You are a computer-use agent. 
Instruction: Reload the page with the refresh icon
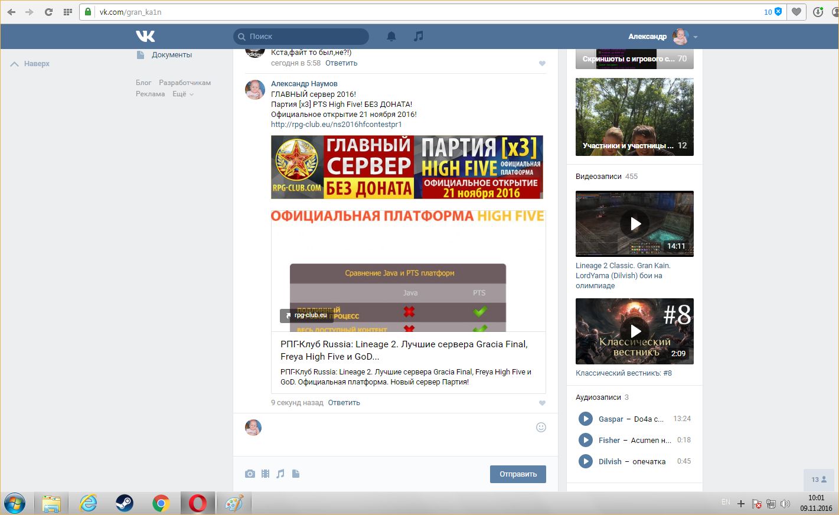tap(48, 12)
